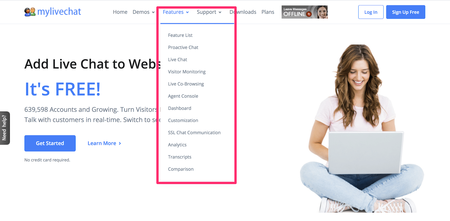Click the Log In button
The image size is (450, 221).
[x=371, y=12]
